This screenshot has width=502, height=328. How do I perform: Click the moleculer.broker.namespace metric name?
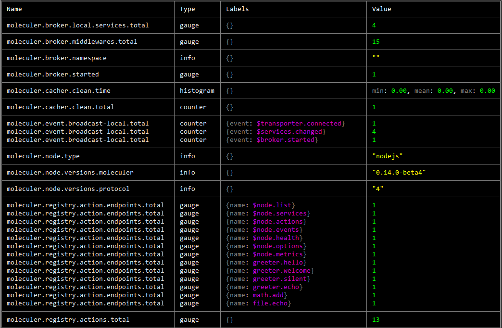56,58
